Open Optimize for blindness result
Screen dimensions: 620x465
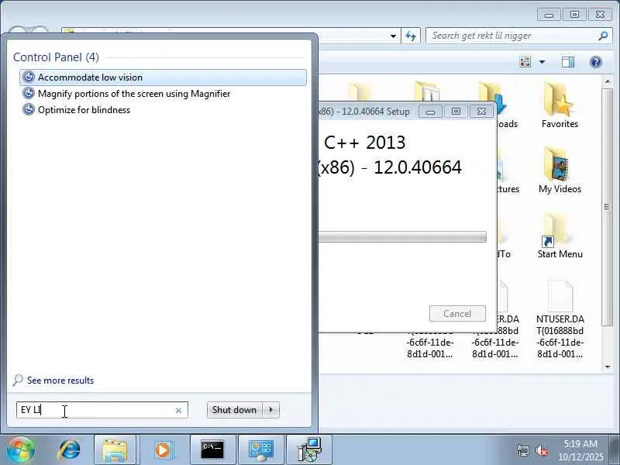click(x=84, y=110)
